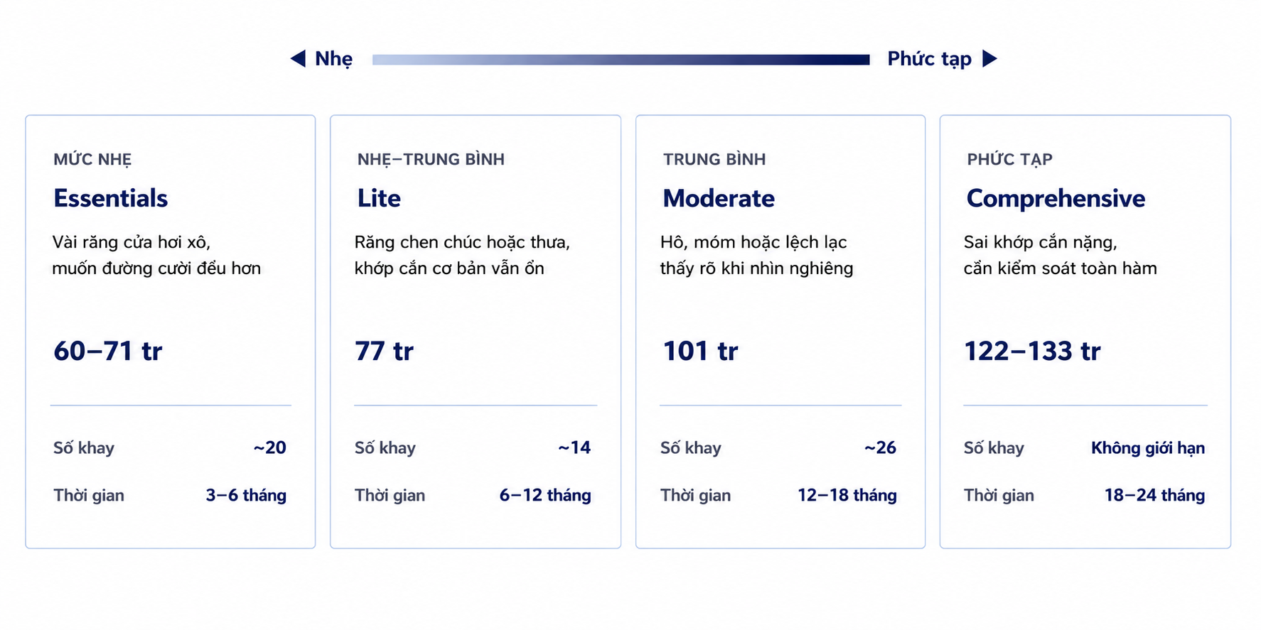Select the Moderate plan title
This screenshot has height=630, width=1261.
click(x=719, y=198)
